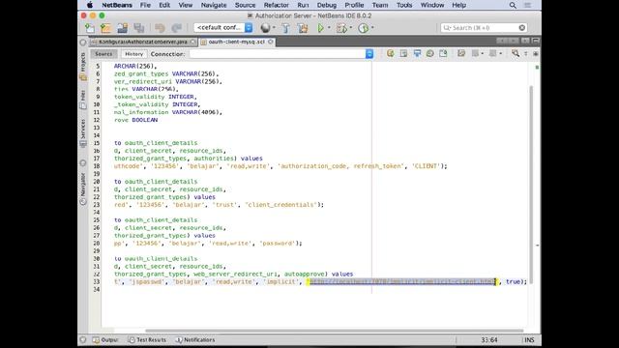The image size is (619, 348).
Task: Click the New Project toolbar icon
Action: [x=105, y=28]
